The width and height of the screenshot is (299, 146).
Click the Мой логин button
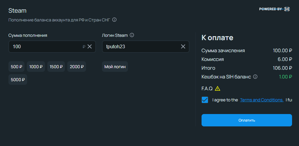click(x=115, y=67)
